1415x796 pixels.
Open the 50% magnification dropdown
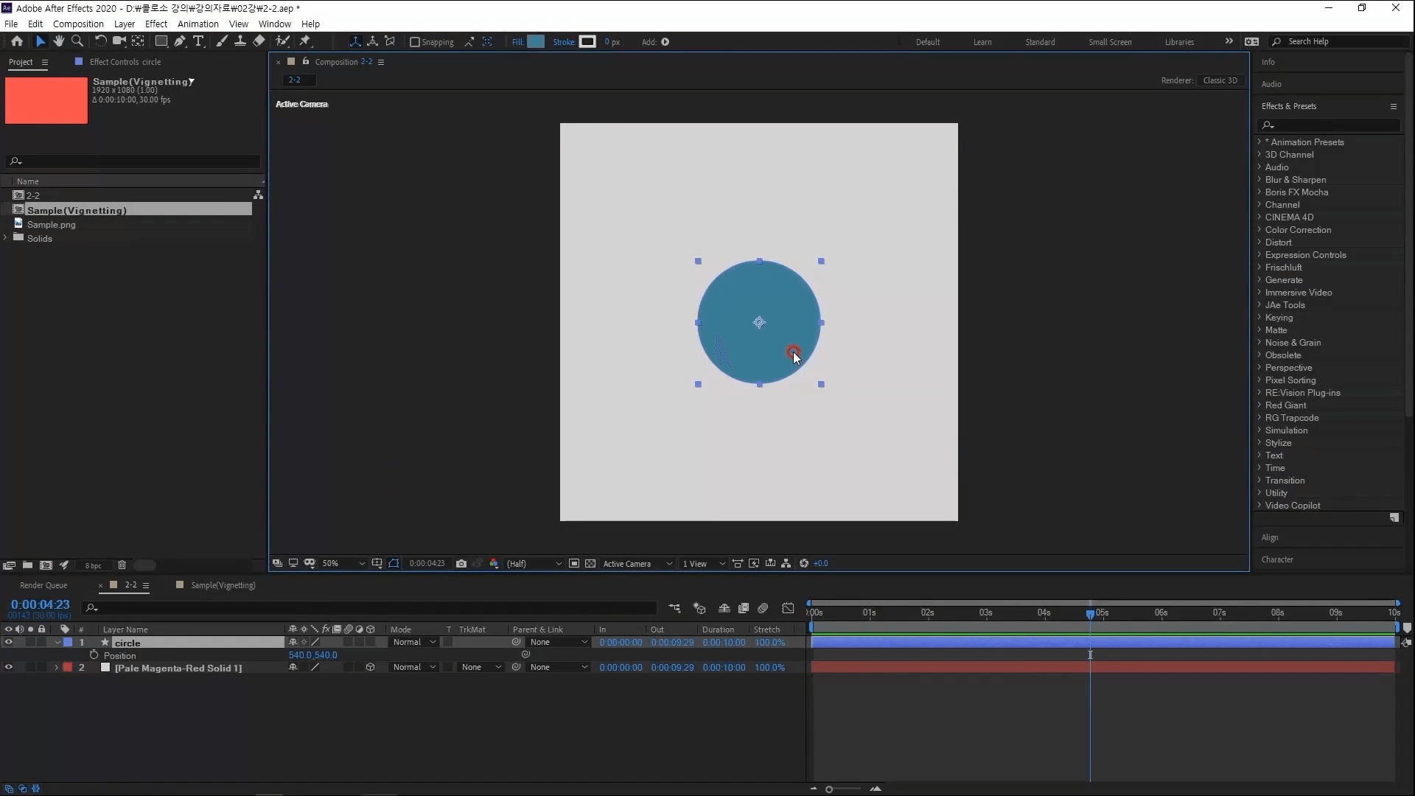coord(343,564)
